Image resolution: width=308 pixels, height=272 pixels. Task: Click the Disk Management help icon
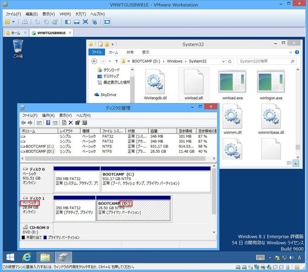48,123
